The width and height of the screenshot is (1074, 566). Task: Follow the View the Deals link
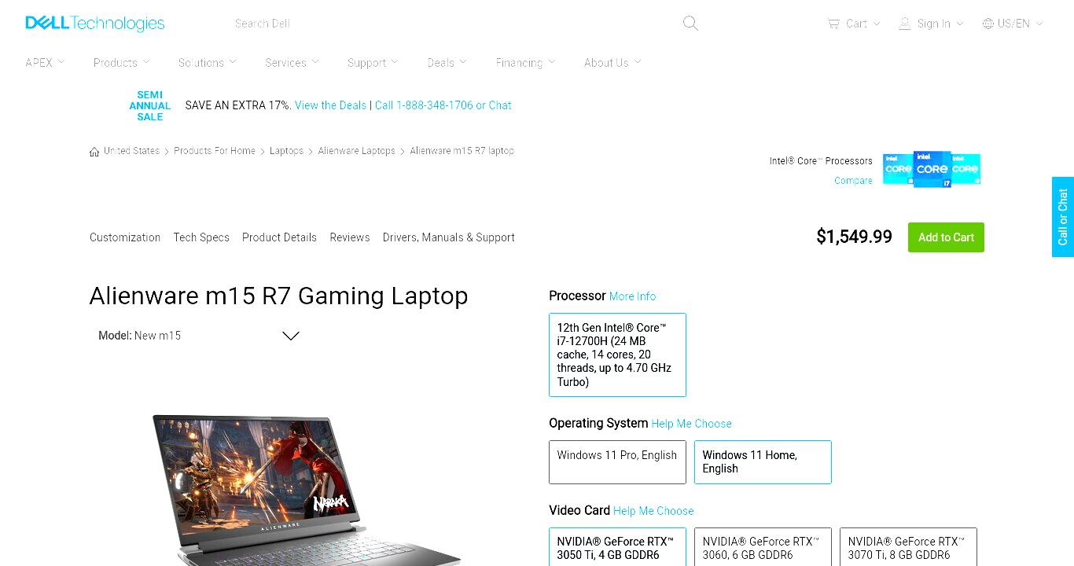(330, 105)
